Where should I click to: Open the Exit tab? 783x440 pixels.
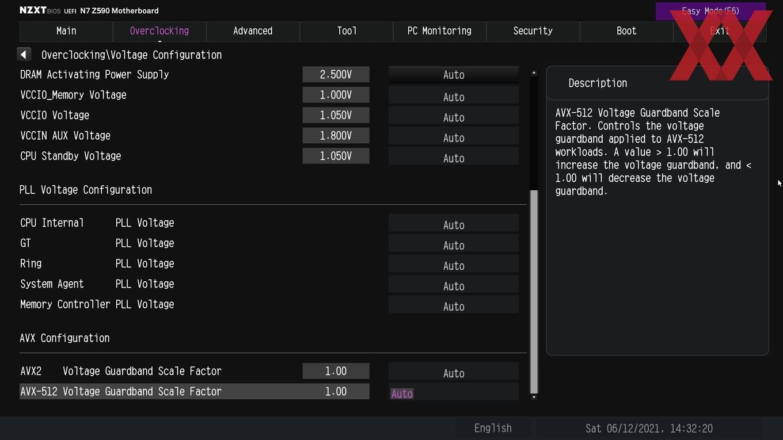click(x=720, y=31)
